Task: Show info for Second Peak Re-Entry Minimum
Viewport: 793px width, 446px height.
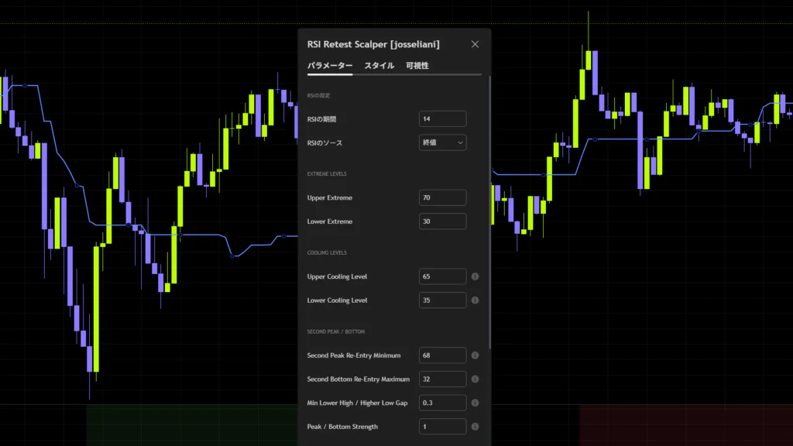Action: [x=475, y=355]
